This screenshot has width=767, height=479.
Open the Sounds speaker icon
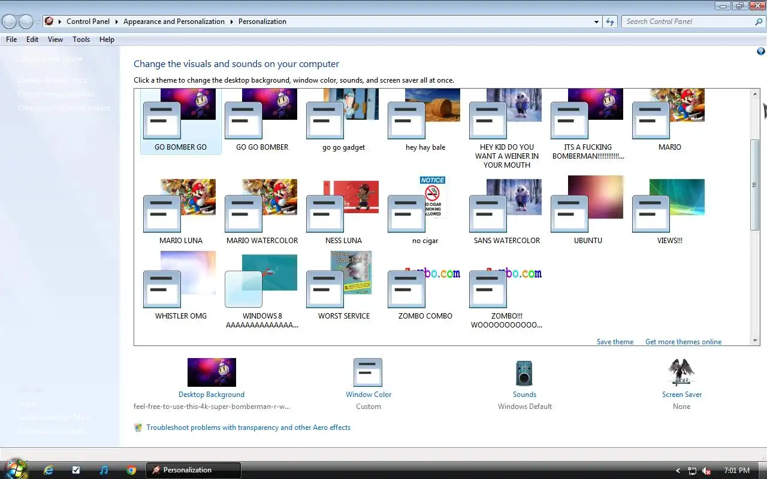(x=524, y=373)
